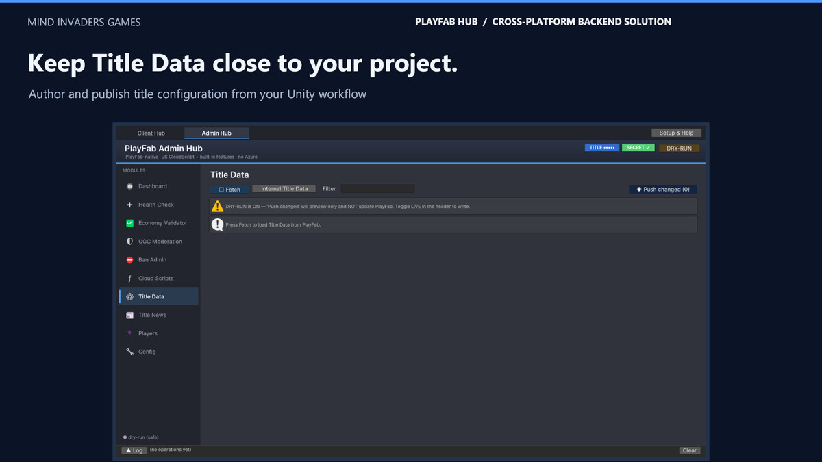Open the UGC Moderation module
This screenshot has width=822, height=462.
[159, 242]
